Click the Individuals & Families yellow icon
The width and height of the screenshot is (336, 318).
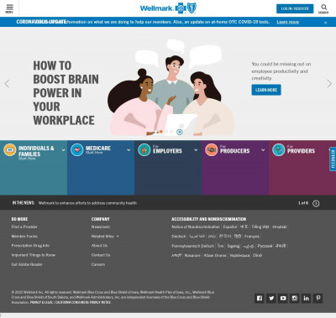[x=10, y=150]
